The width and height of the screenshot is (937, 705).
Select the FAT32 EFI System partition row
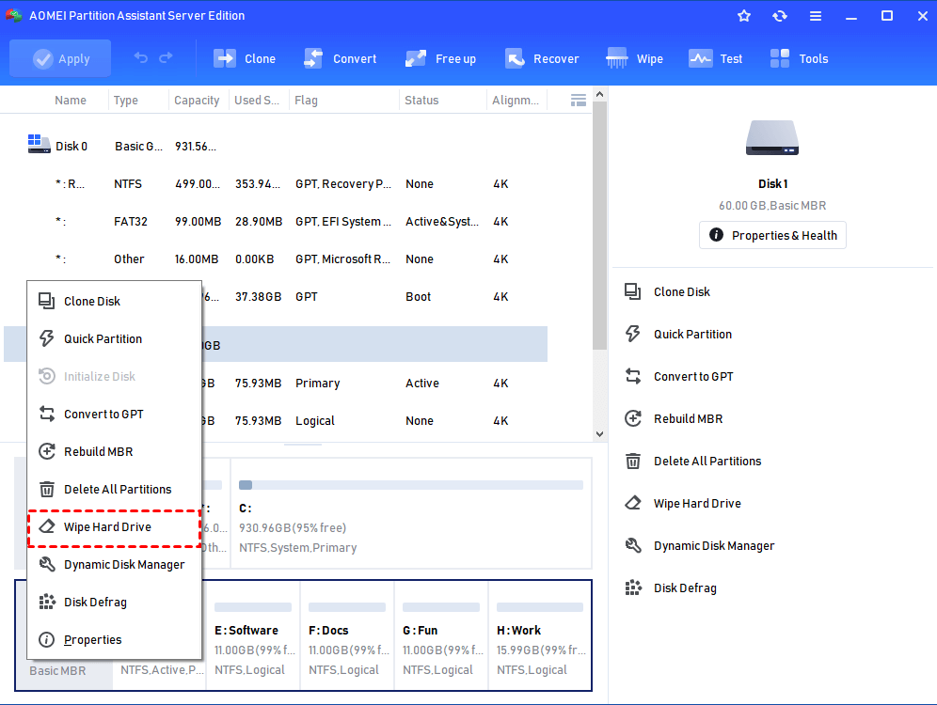(276, 222)
